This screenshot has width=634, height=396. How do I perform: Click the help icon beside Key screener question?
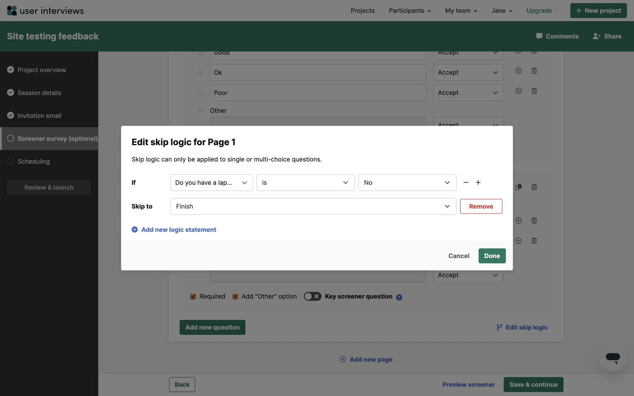(399, 297)
